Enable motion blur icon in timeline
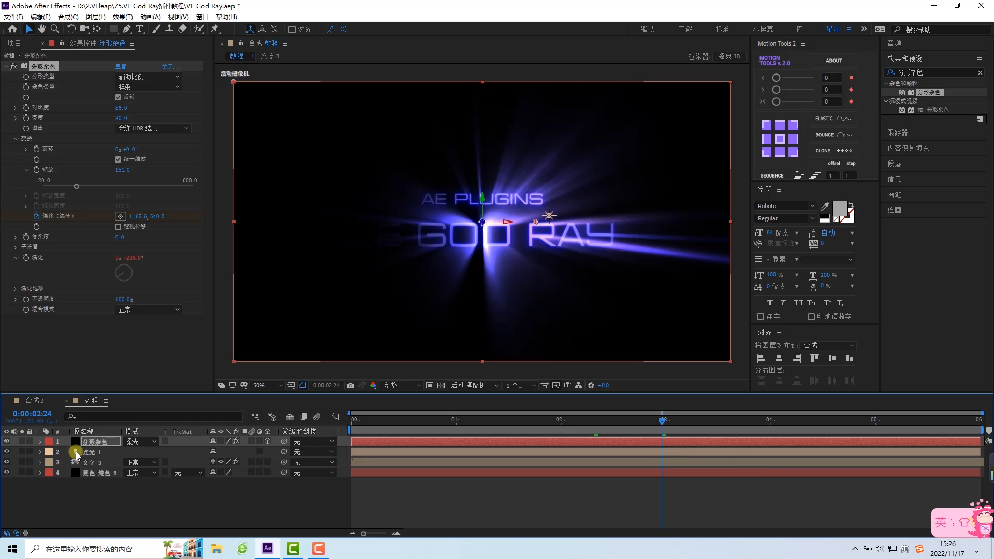The image size is (994, 559). [317, 417]
